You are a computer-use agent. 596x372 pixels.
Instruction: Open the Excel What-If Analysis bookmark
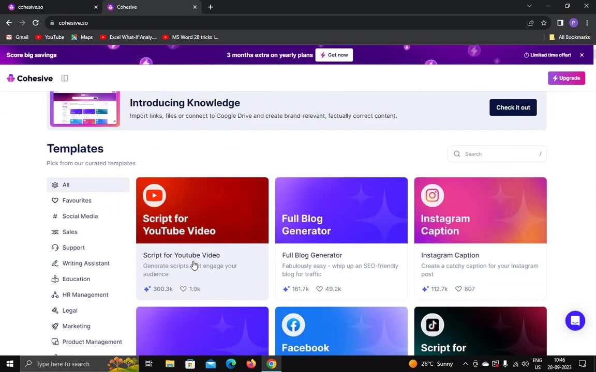[128, 37]
